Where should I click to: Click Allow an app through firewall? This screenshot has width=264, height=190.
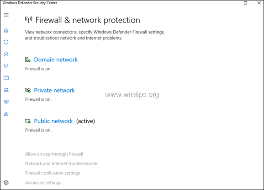[54, 154]
